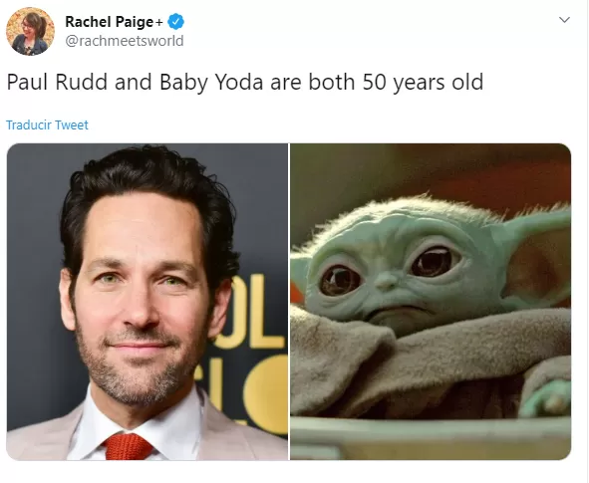
Task: Click the Traducir Tweet link
Action: tap(47, 124)
